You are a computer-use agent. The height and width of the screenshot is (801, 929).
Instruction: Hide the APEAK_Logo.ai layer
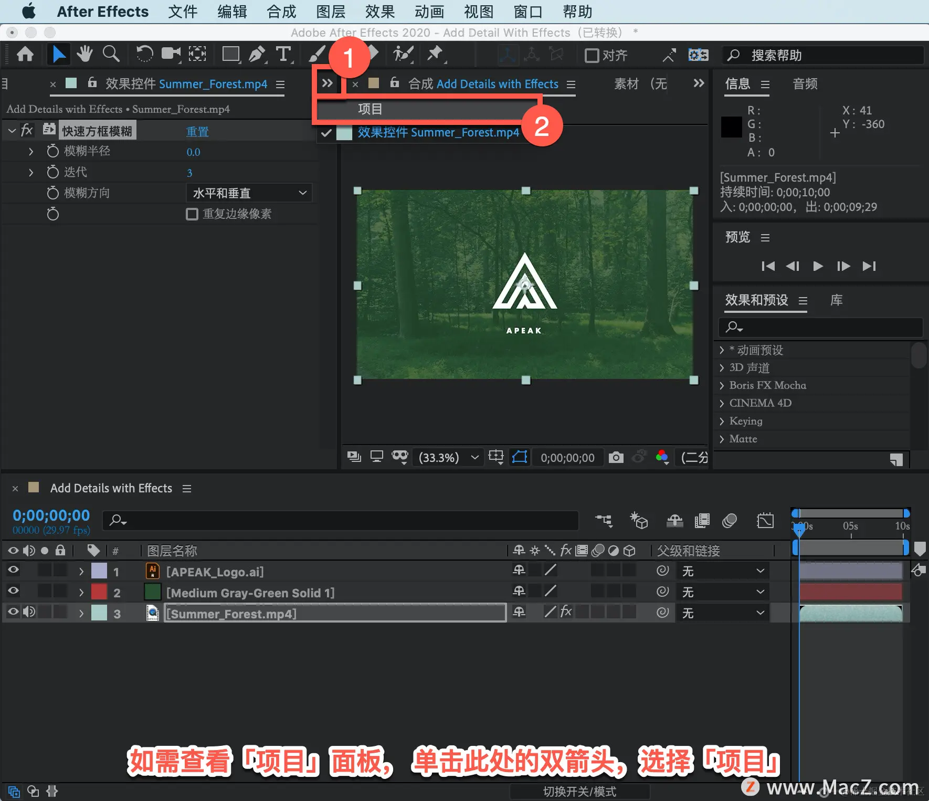13,571
